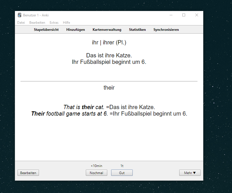
Task: Click Synchronisieren
Action: [166, 30]
